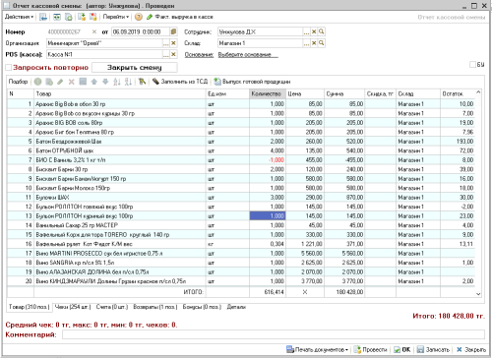This screenshot has height=358, width=492.
Task: Click Провести button
Action: click(371, 350)
